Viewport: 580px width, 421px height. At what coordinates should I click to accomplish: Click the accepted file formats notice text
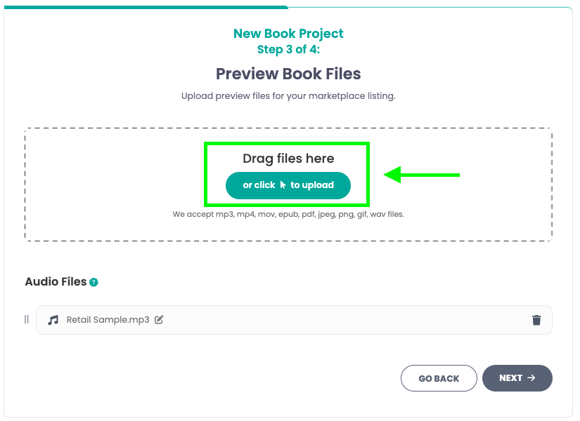288,214
